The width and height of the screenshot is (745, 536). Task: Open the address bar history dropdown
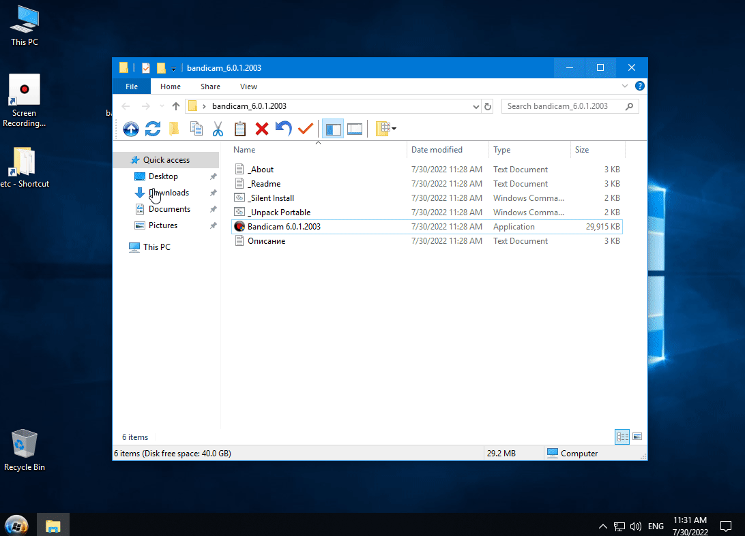pos(476,107)
